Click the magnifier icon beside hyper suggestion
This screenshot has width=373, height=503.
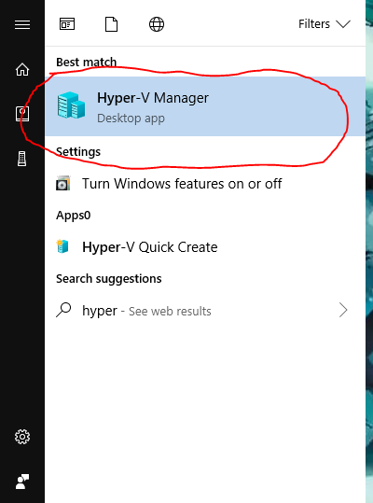click(63, 310)
